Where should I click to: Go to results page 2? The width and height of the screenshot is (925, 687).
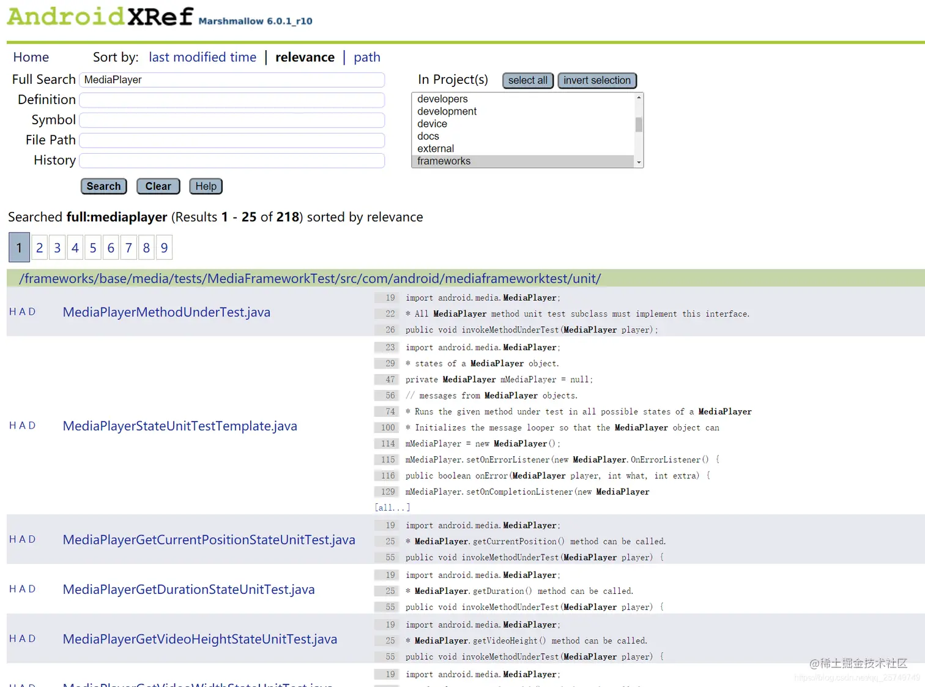(x=39, y=248)
